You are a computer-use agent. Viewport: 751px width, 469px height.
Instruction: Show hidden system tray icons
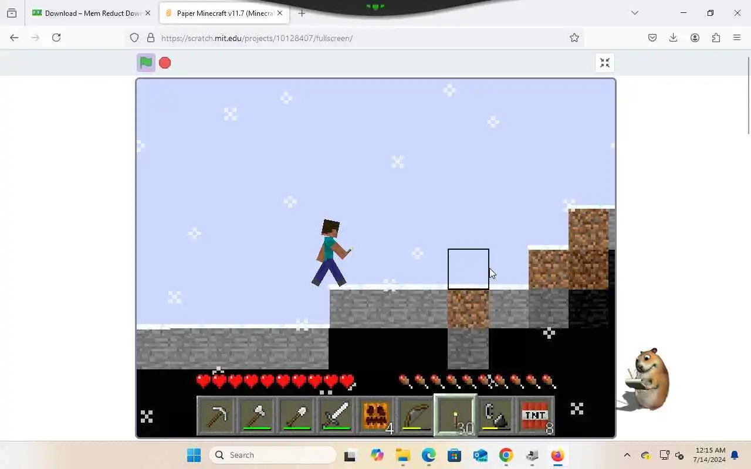627,455
